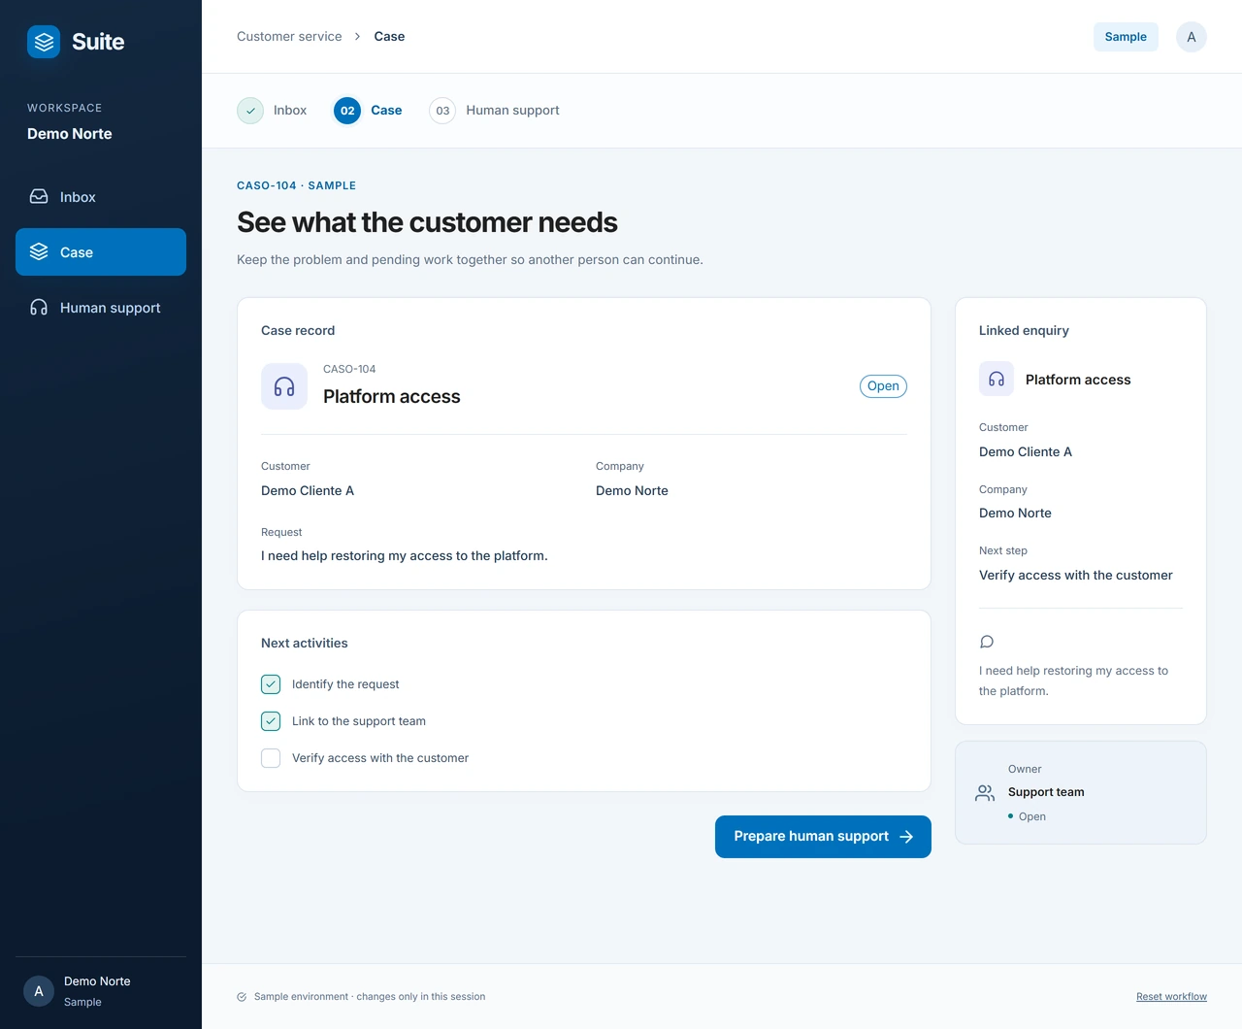Open Human support headphones icon in sidebar
Image resolution: width=1242 pixels, height=1029 pixels.
click(39, 308)
